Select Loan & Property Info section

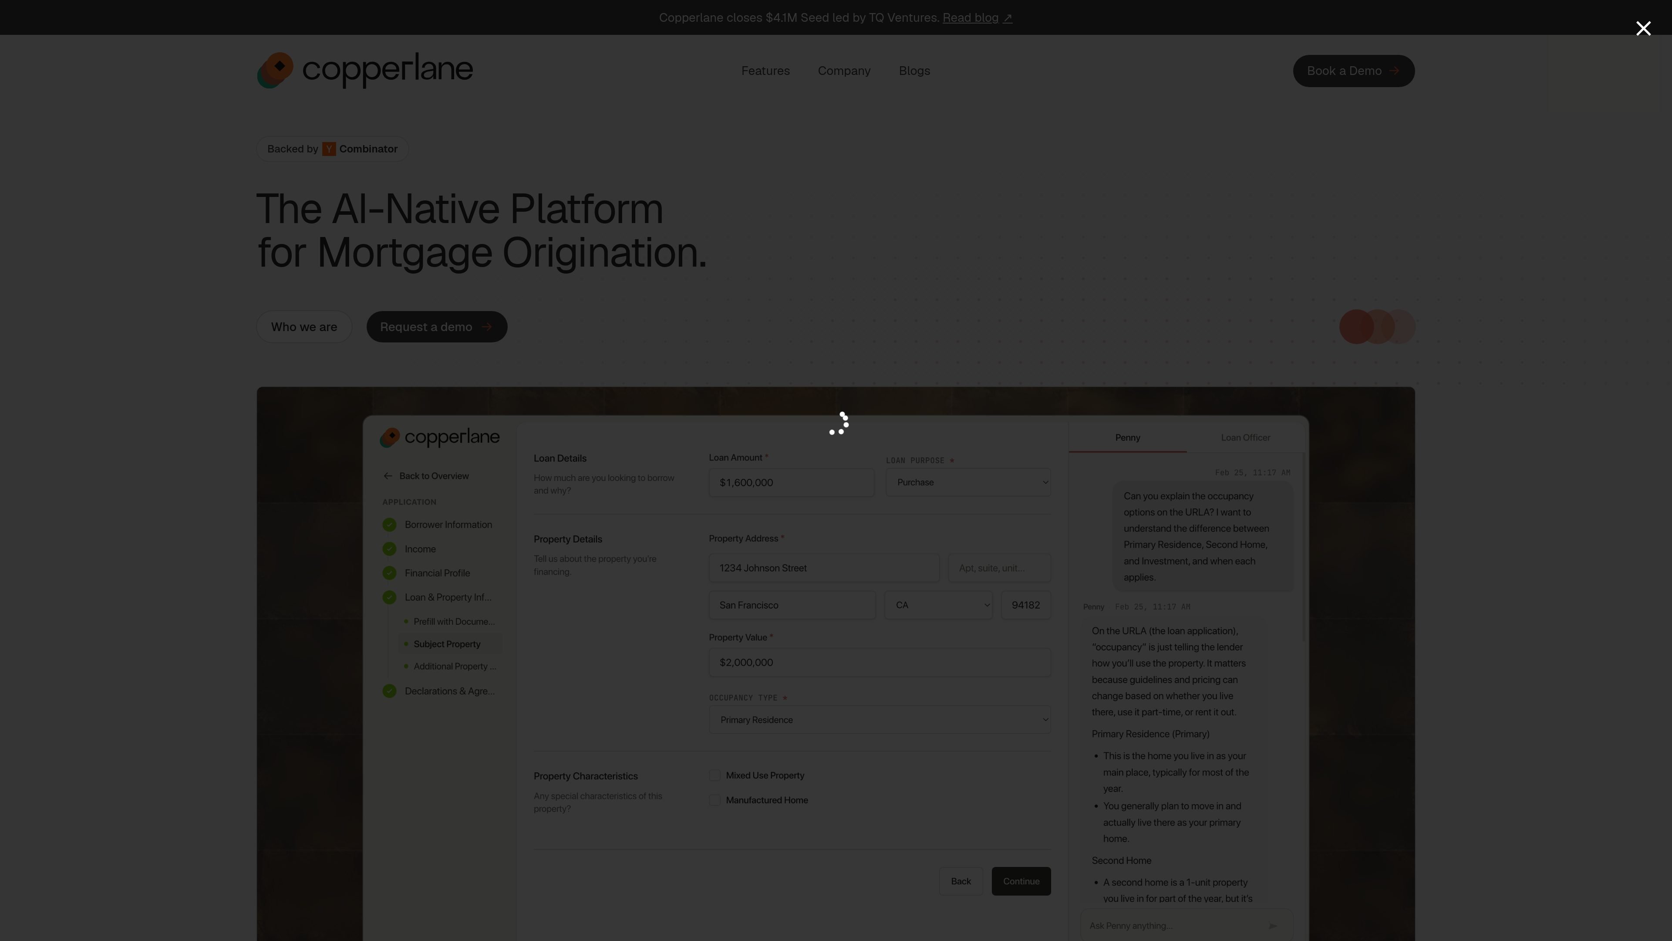pyautogui.click(x=448, y=597)
